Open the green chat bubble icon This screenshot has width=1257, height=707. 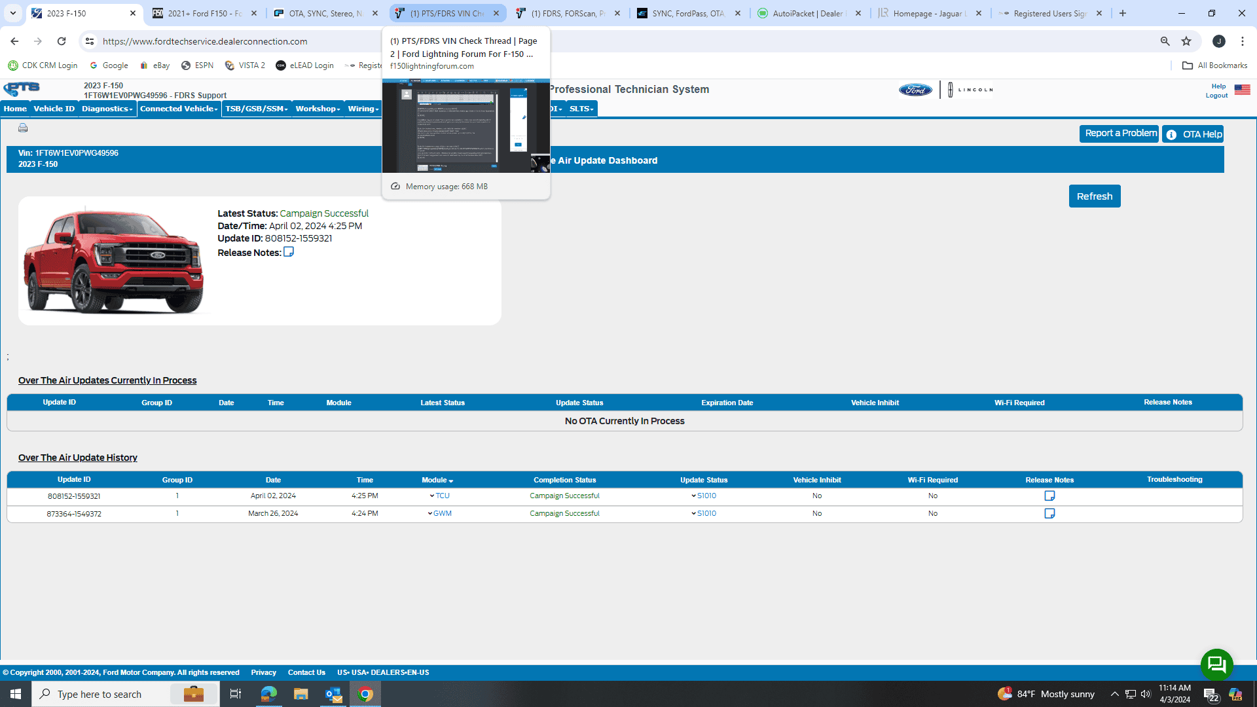1216,664
